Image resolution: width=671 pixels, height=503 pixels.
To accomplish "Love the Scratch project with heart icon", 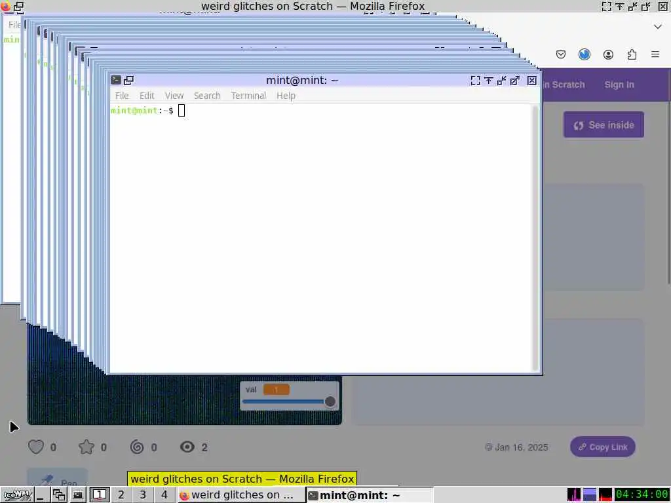I will (36, 447).
